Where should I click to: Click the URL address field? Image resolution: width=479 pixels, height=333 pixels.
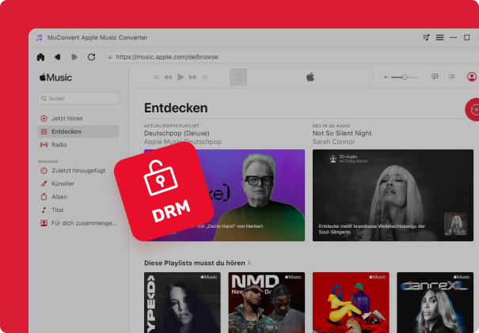pyautogui.click(x=291, y=57)
